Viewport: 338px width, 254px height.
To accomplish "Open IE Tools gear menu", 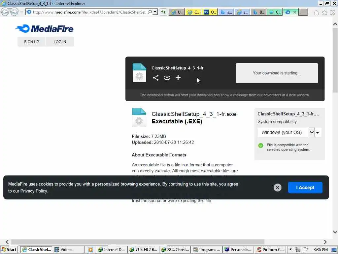I will [x=333, y=13].
